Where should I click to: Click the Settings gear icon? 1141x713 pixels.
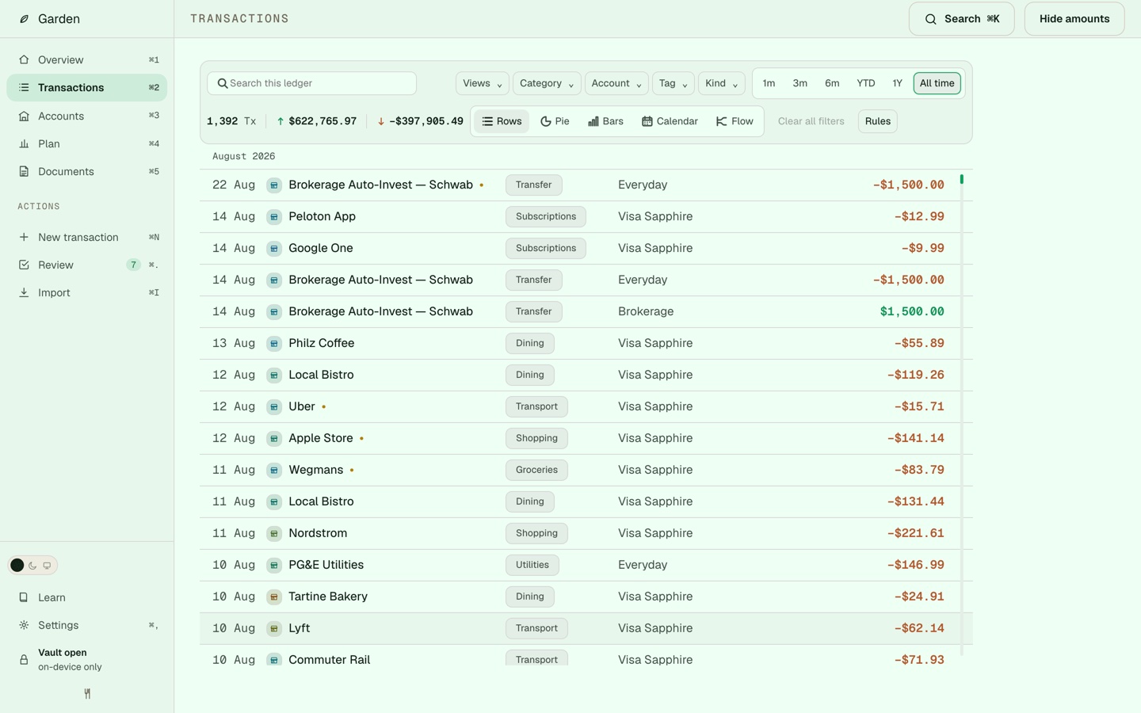tap(24, 625)
